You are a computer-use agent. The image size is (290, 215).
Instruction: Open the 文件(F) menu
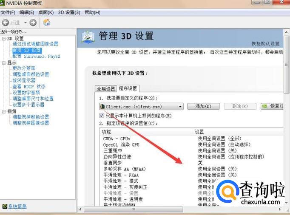point(8,12)
